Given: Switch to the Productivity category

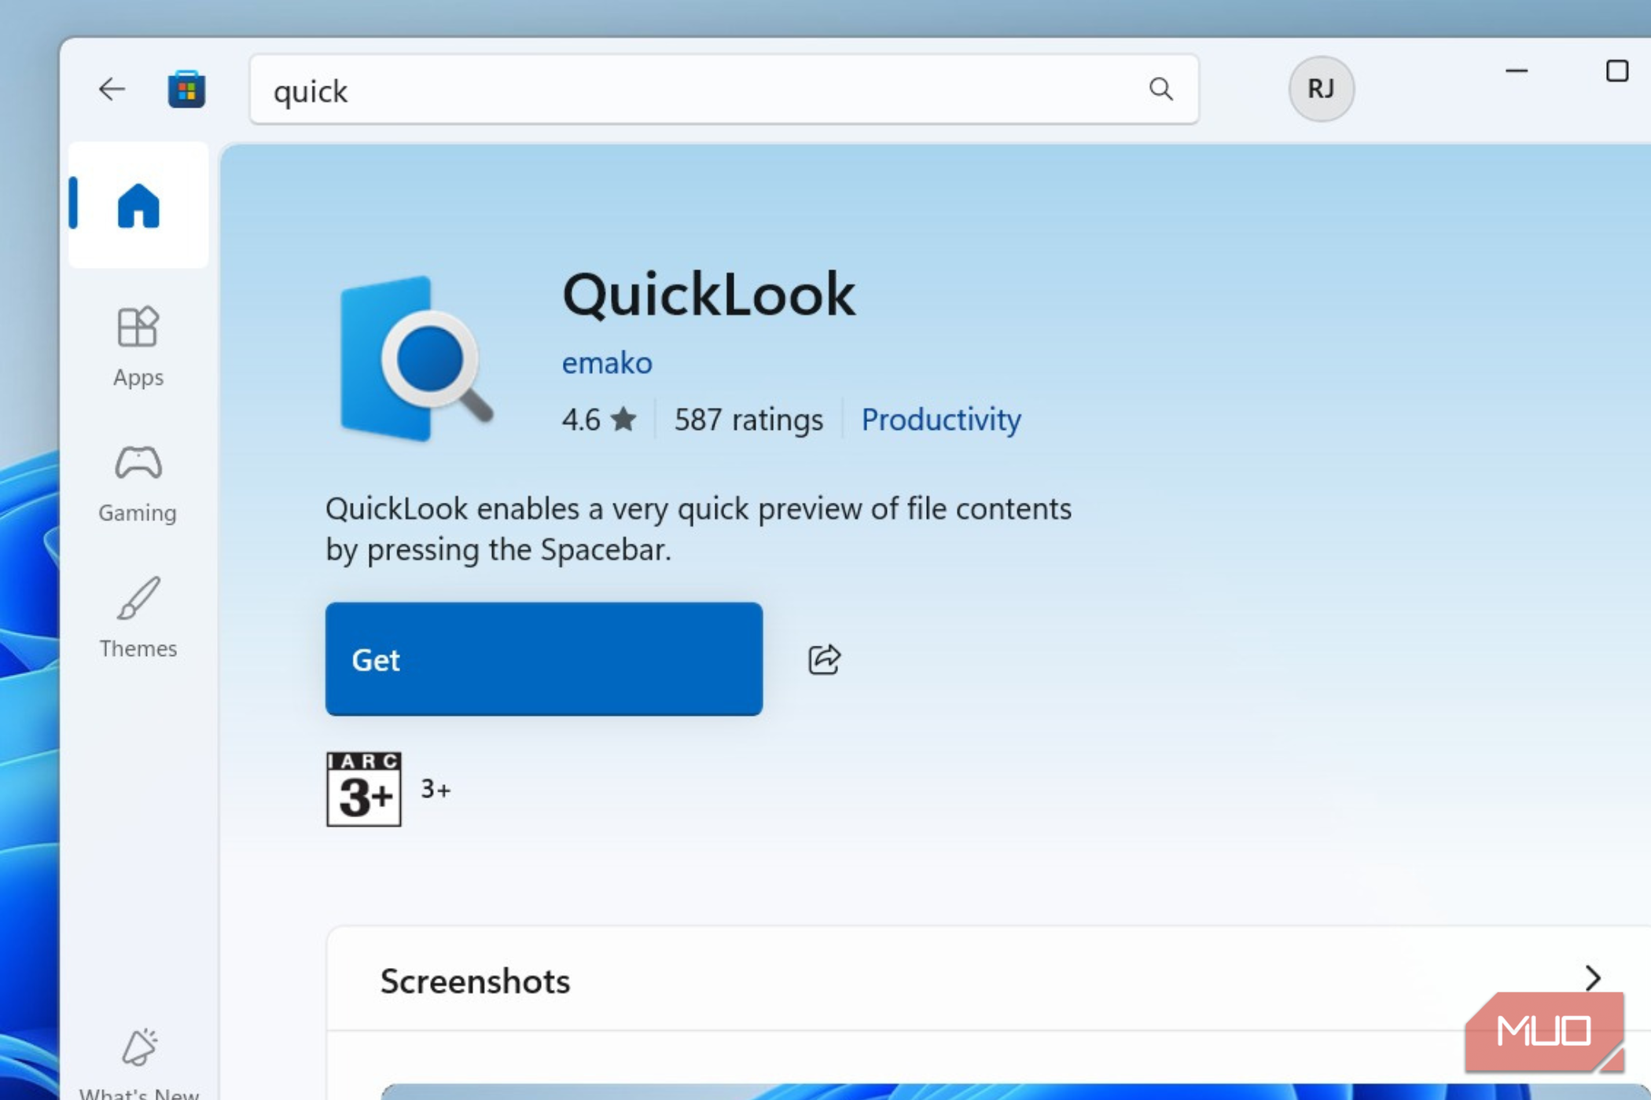Looking at the screenshot, I should [941, 420].
